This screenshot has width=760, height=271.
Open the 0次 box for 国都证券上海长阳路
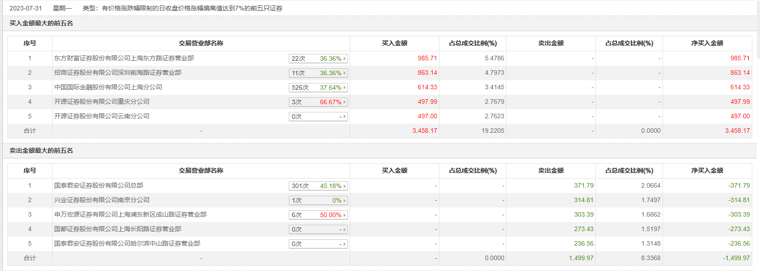[318, 229]
